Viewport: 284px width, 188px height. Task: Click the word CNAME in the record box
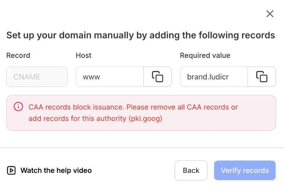(x=27, y=77)
